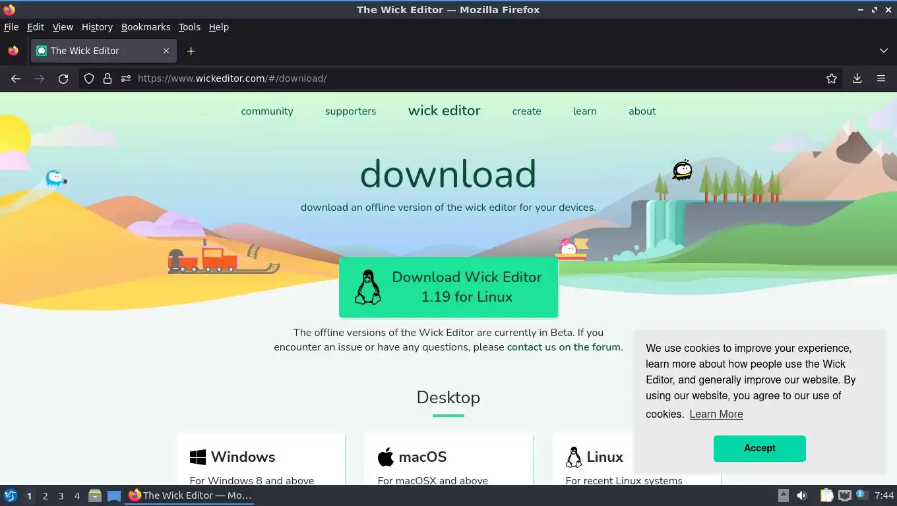Viewport: 897px width, 506px height.
Task: Focus The Wick Editor taskbar window button
Action: tap(191, 495)
